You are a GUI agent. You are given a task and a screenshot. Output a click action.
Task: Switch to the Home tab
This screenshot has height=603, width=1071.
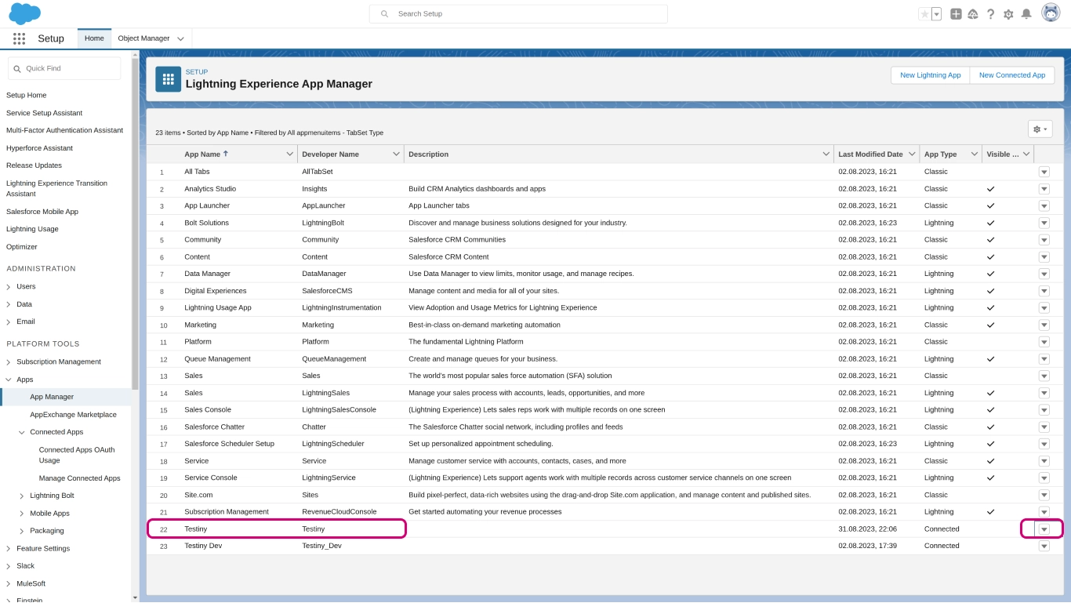[x=94, y=38]
